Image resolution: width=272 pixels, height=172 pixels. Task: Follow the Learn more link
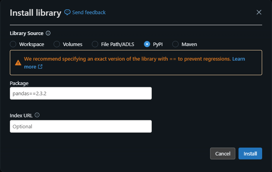point(238,59)
